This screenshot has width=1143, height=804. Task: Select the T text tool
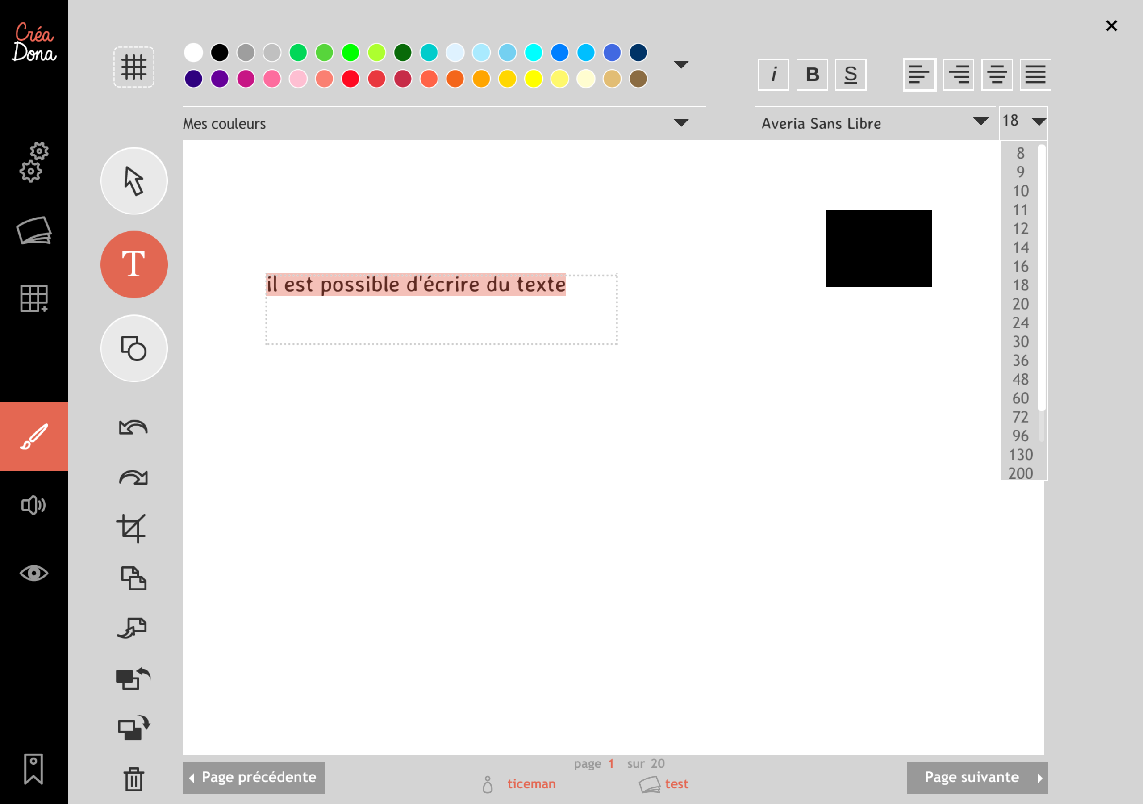click(x=134, y=264)
